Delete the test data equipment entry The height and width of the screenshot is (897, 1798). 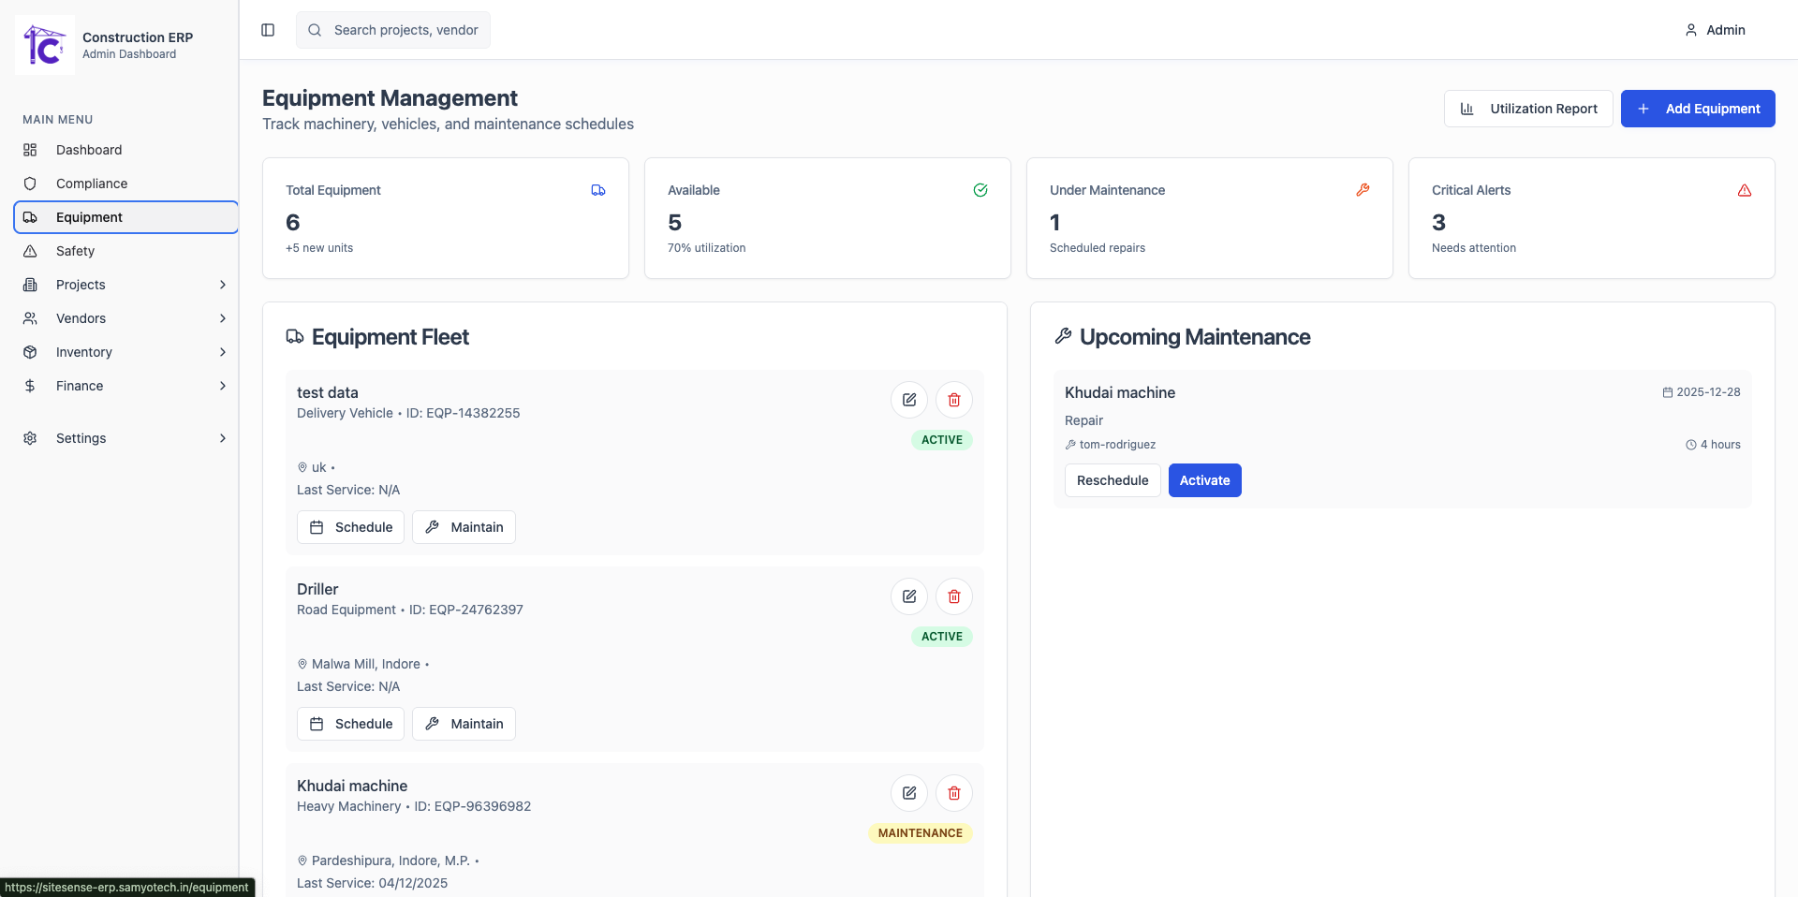click(x=953, y=400)
